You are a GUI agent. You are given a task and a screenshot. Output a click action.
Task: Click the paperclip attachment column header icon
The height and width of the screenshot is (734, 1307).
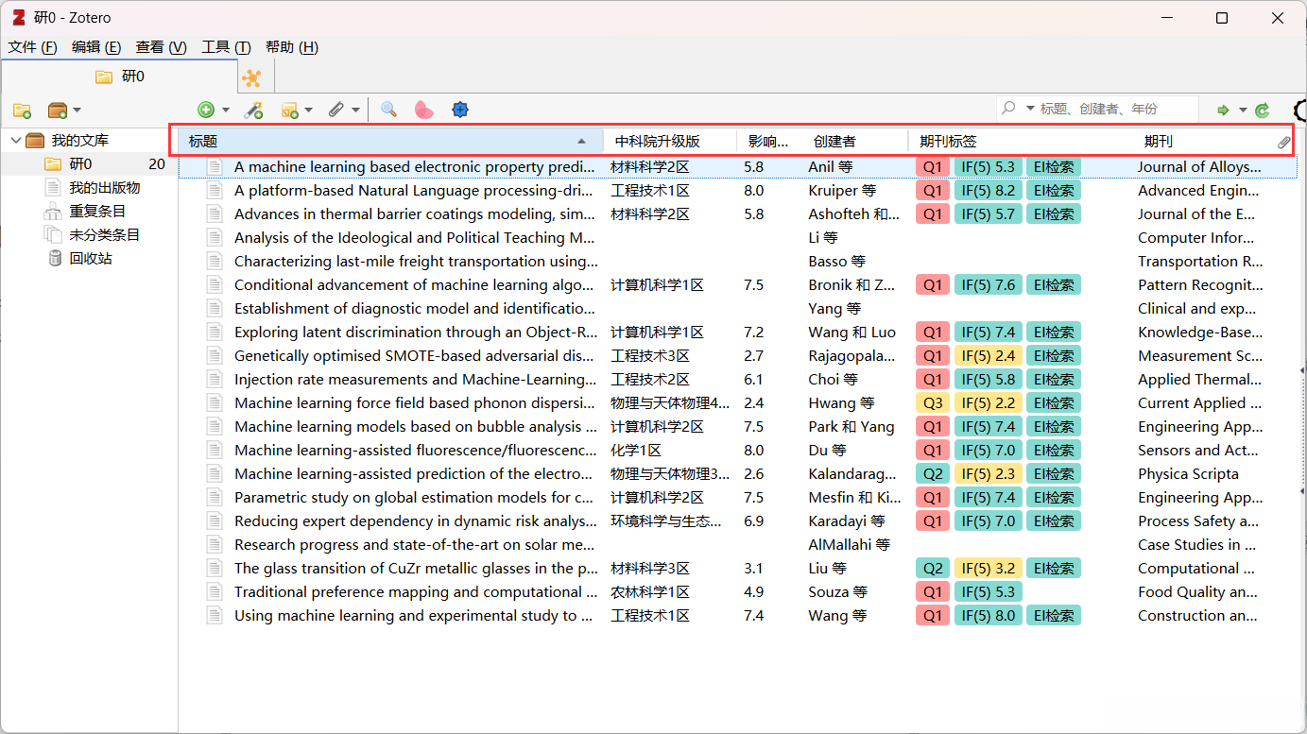[1283, 142]
